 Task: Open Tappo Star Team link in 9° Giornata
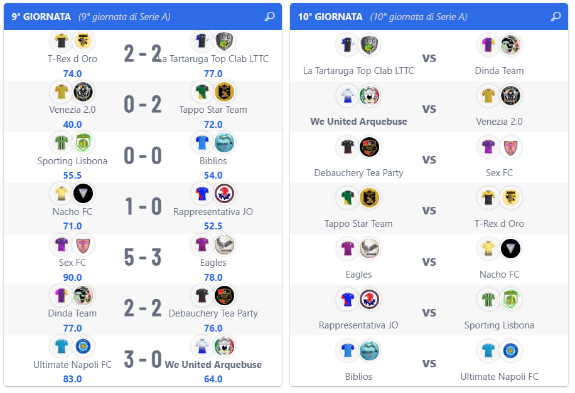[213, 110]
